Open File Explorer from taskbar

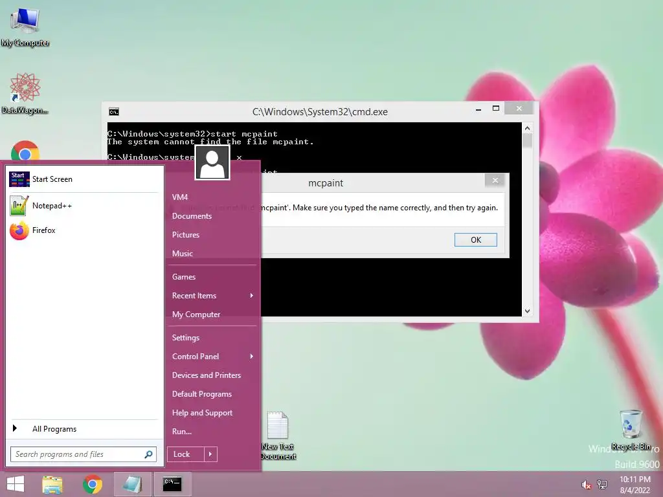52,484
